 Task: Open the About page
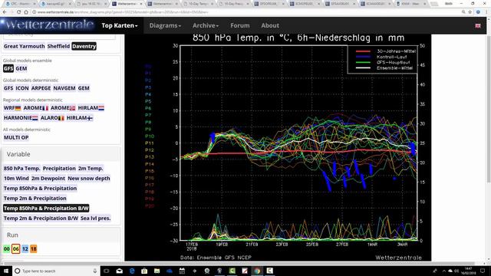coord(270,25)
